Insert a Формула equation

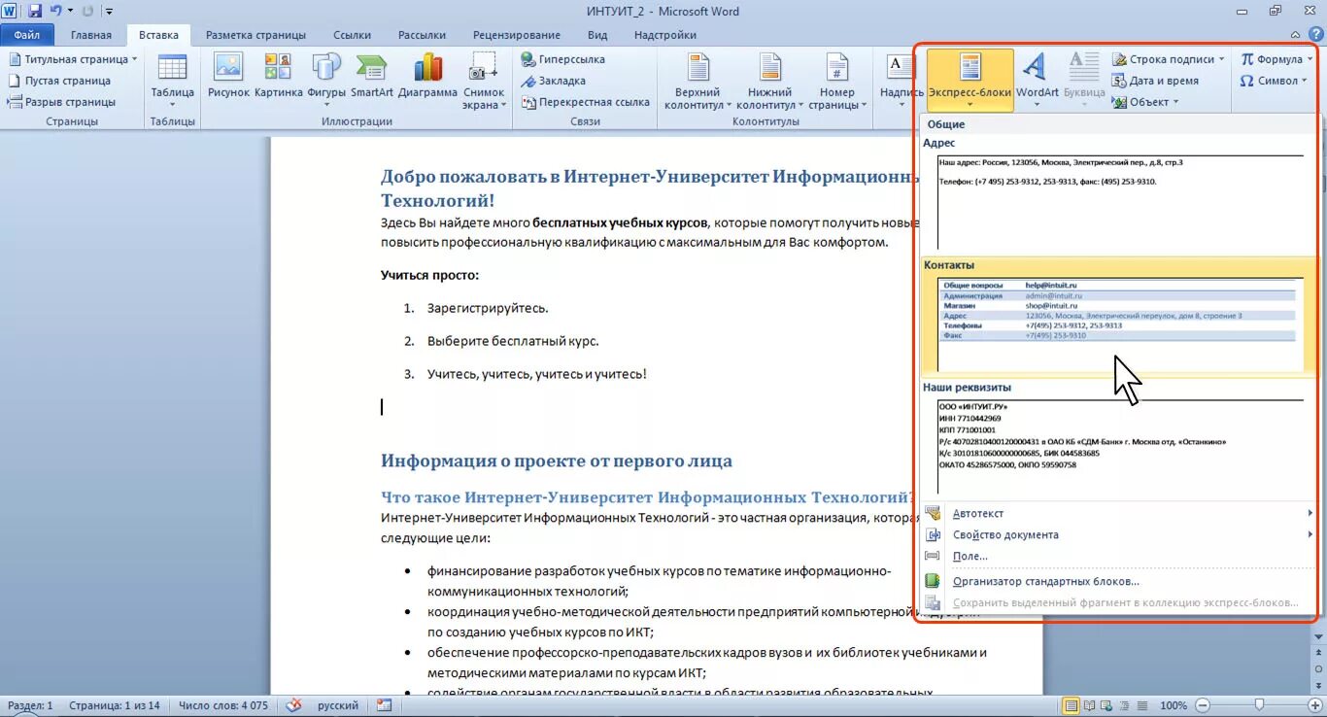click(x=1276, y=59)
